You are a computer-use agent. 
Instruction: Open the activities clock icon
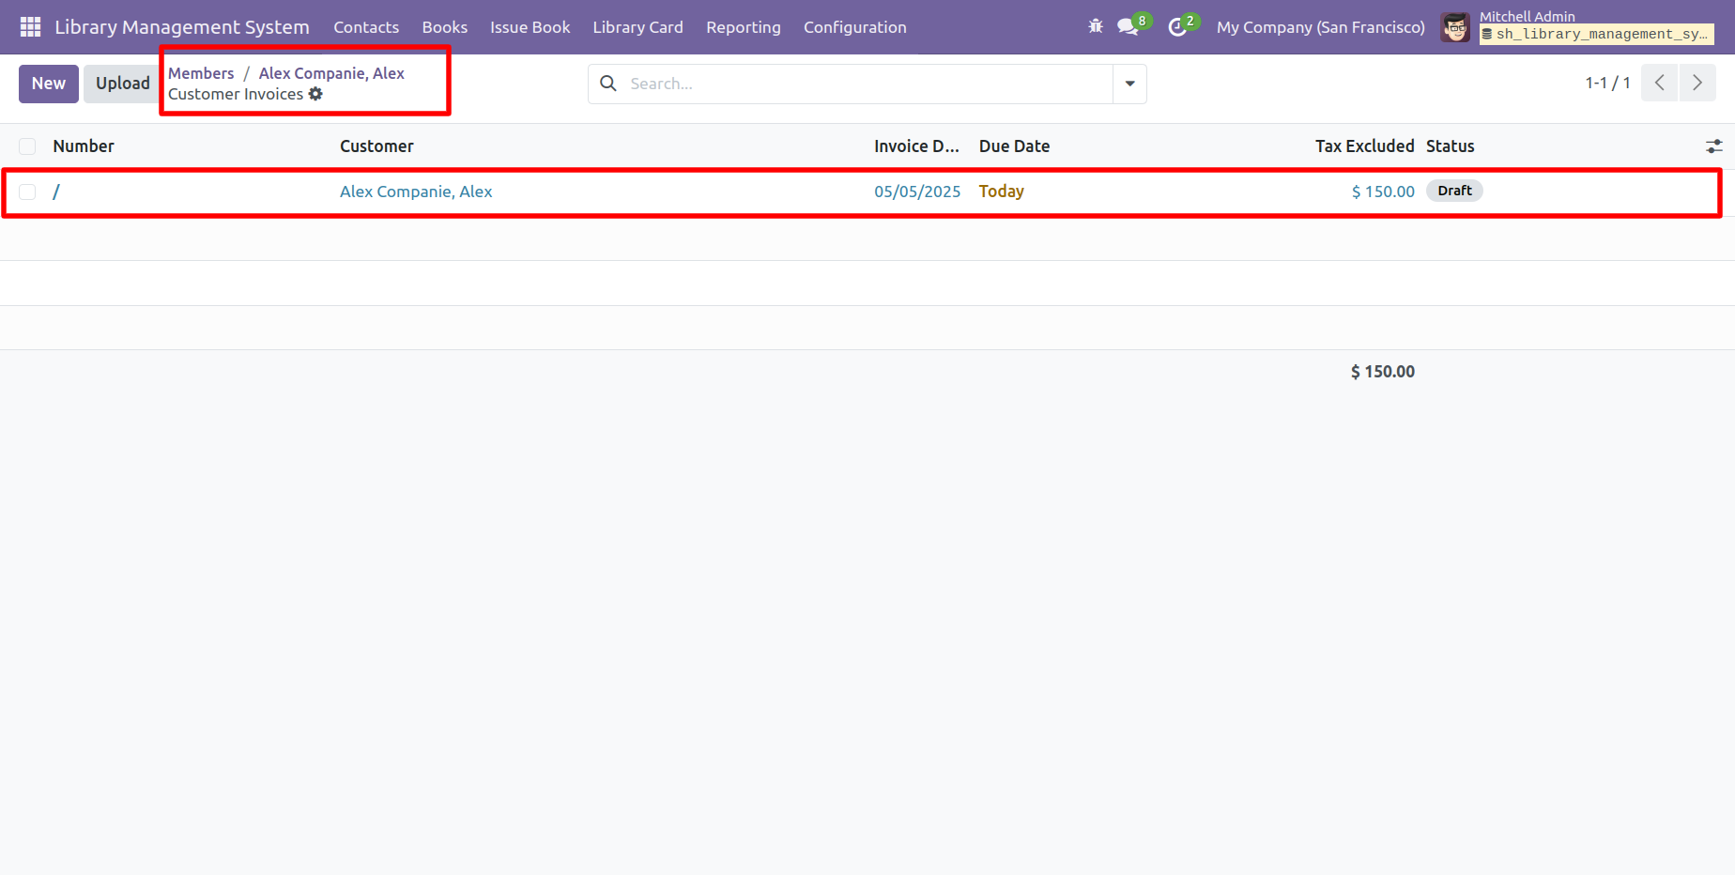(x=1177, y=27)
